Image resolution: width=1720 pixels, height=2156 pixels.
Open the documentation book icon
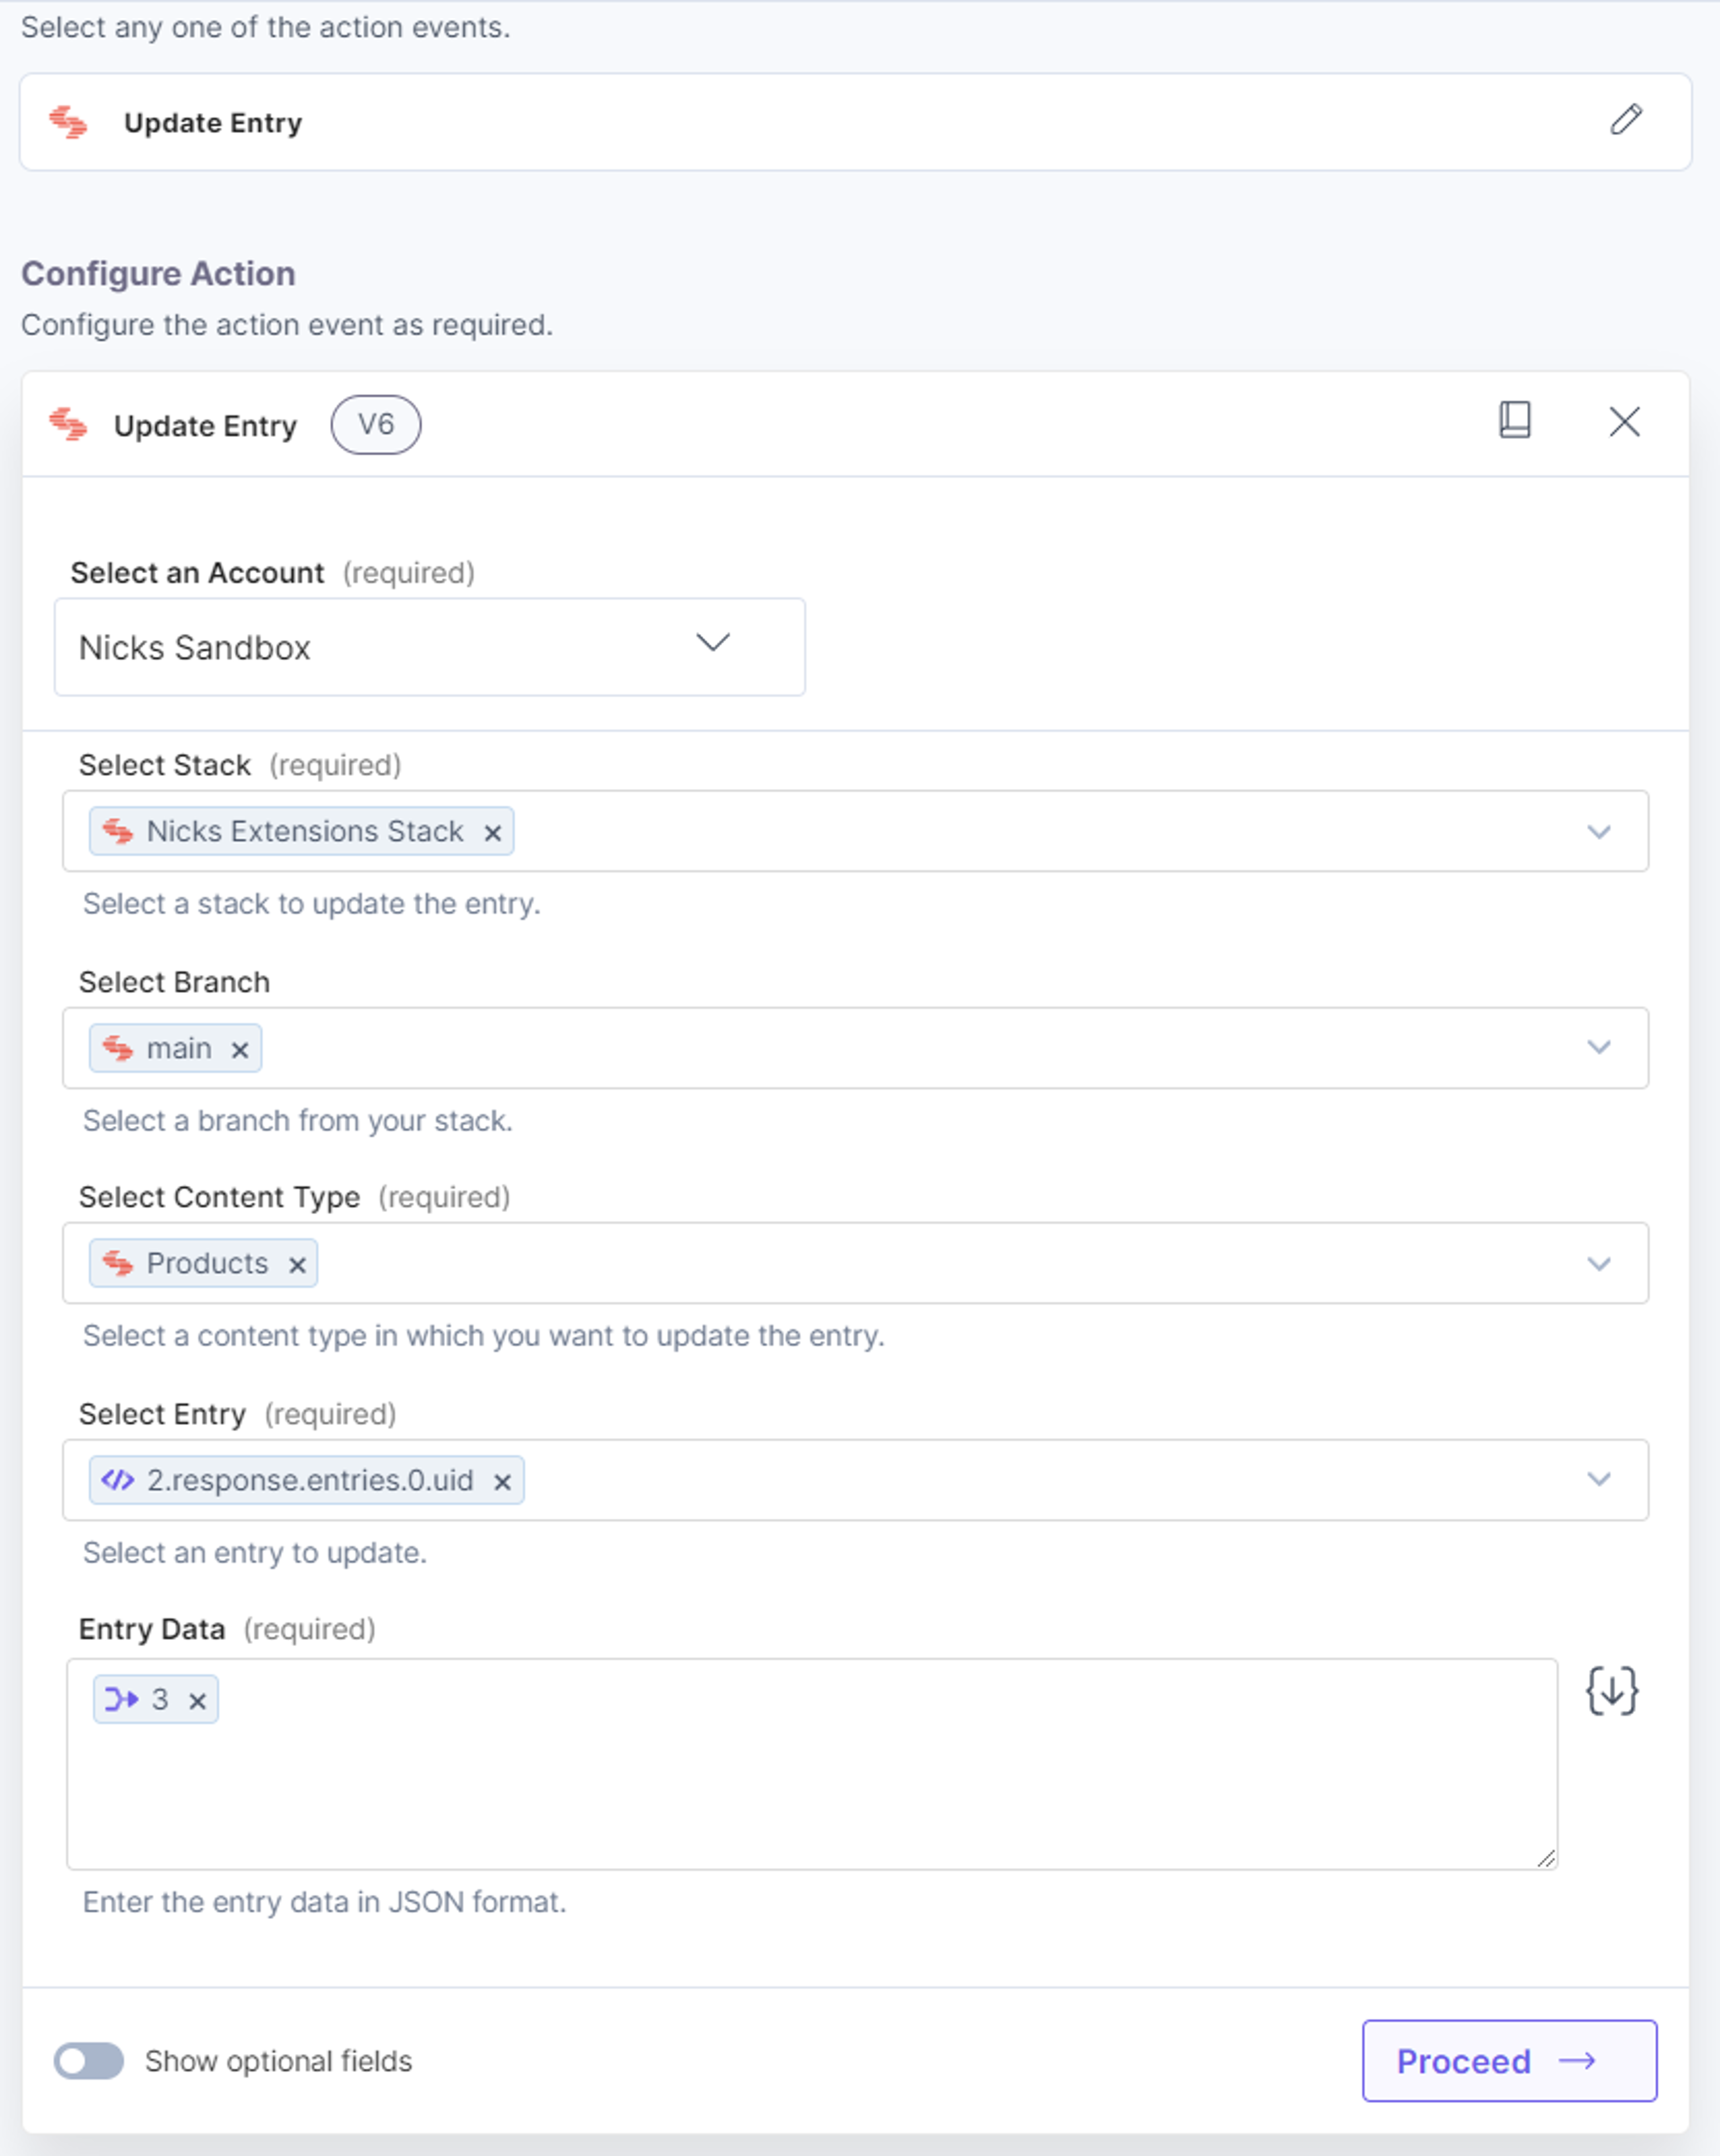(x=1515, y=420)
